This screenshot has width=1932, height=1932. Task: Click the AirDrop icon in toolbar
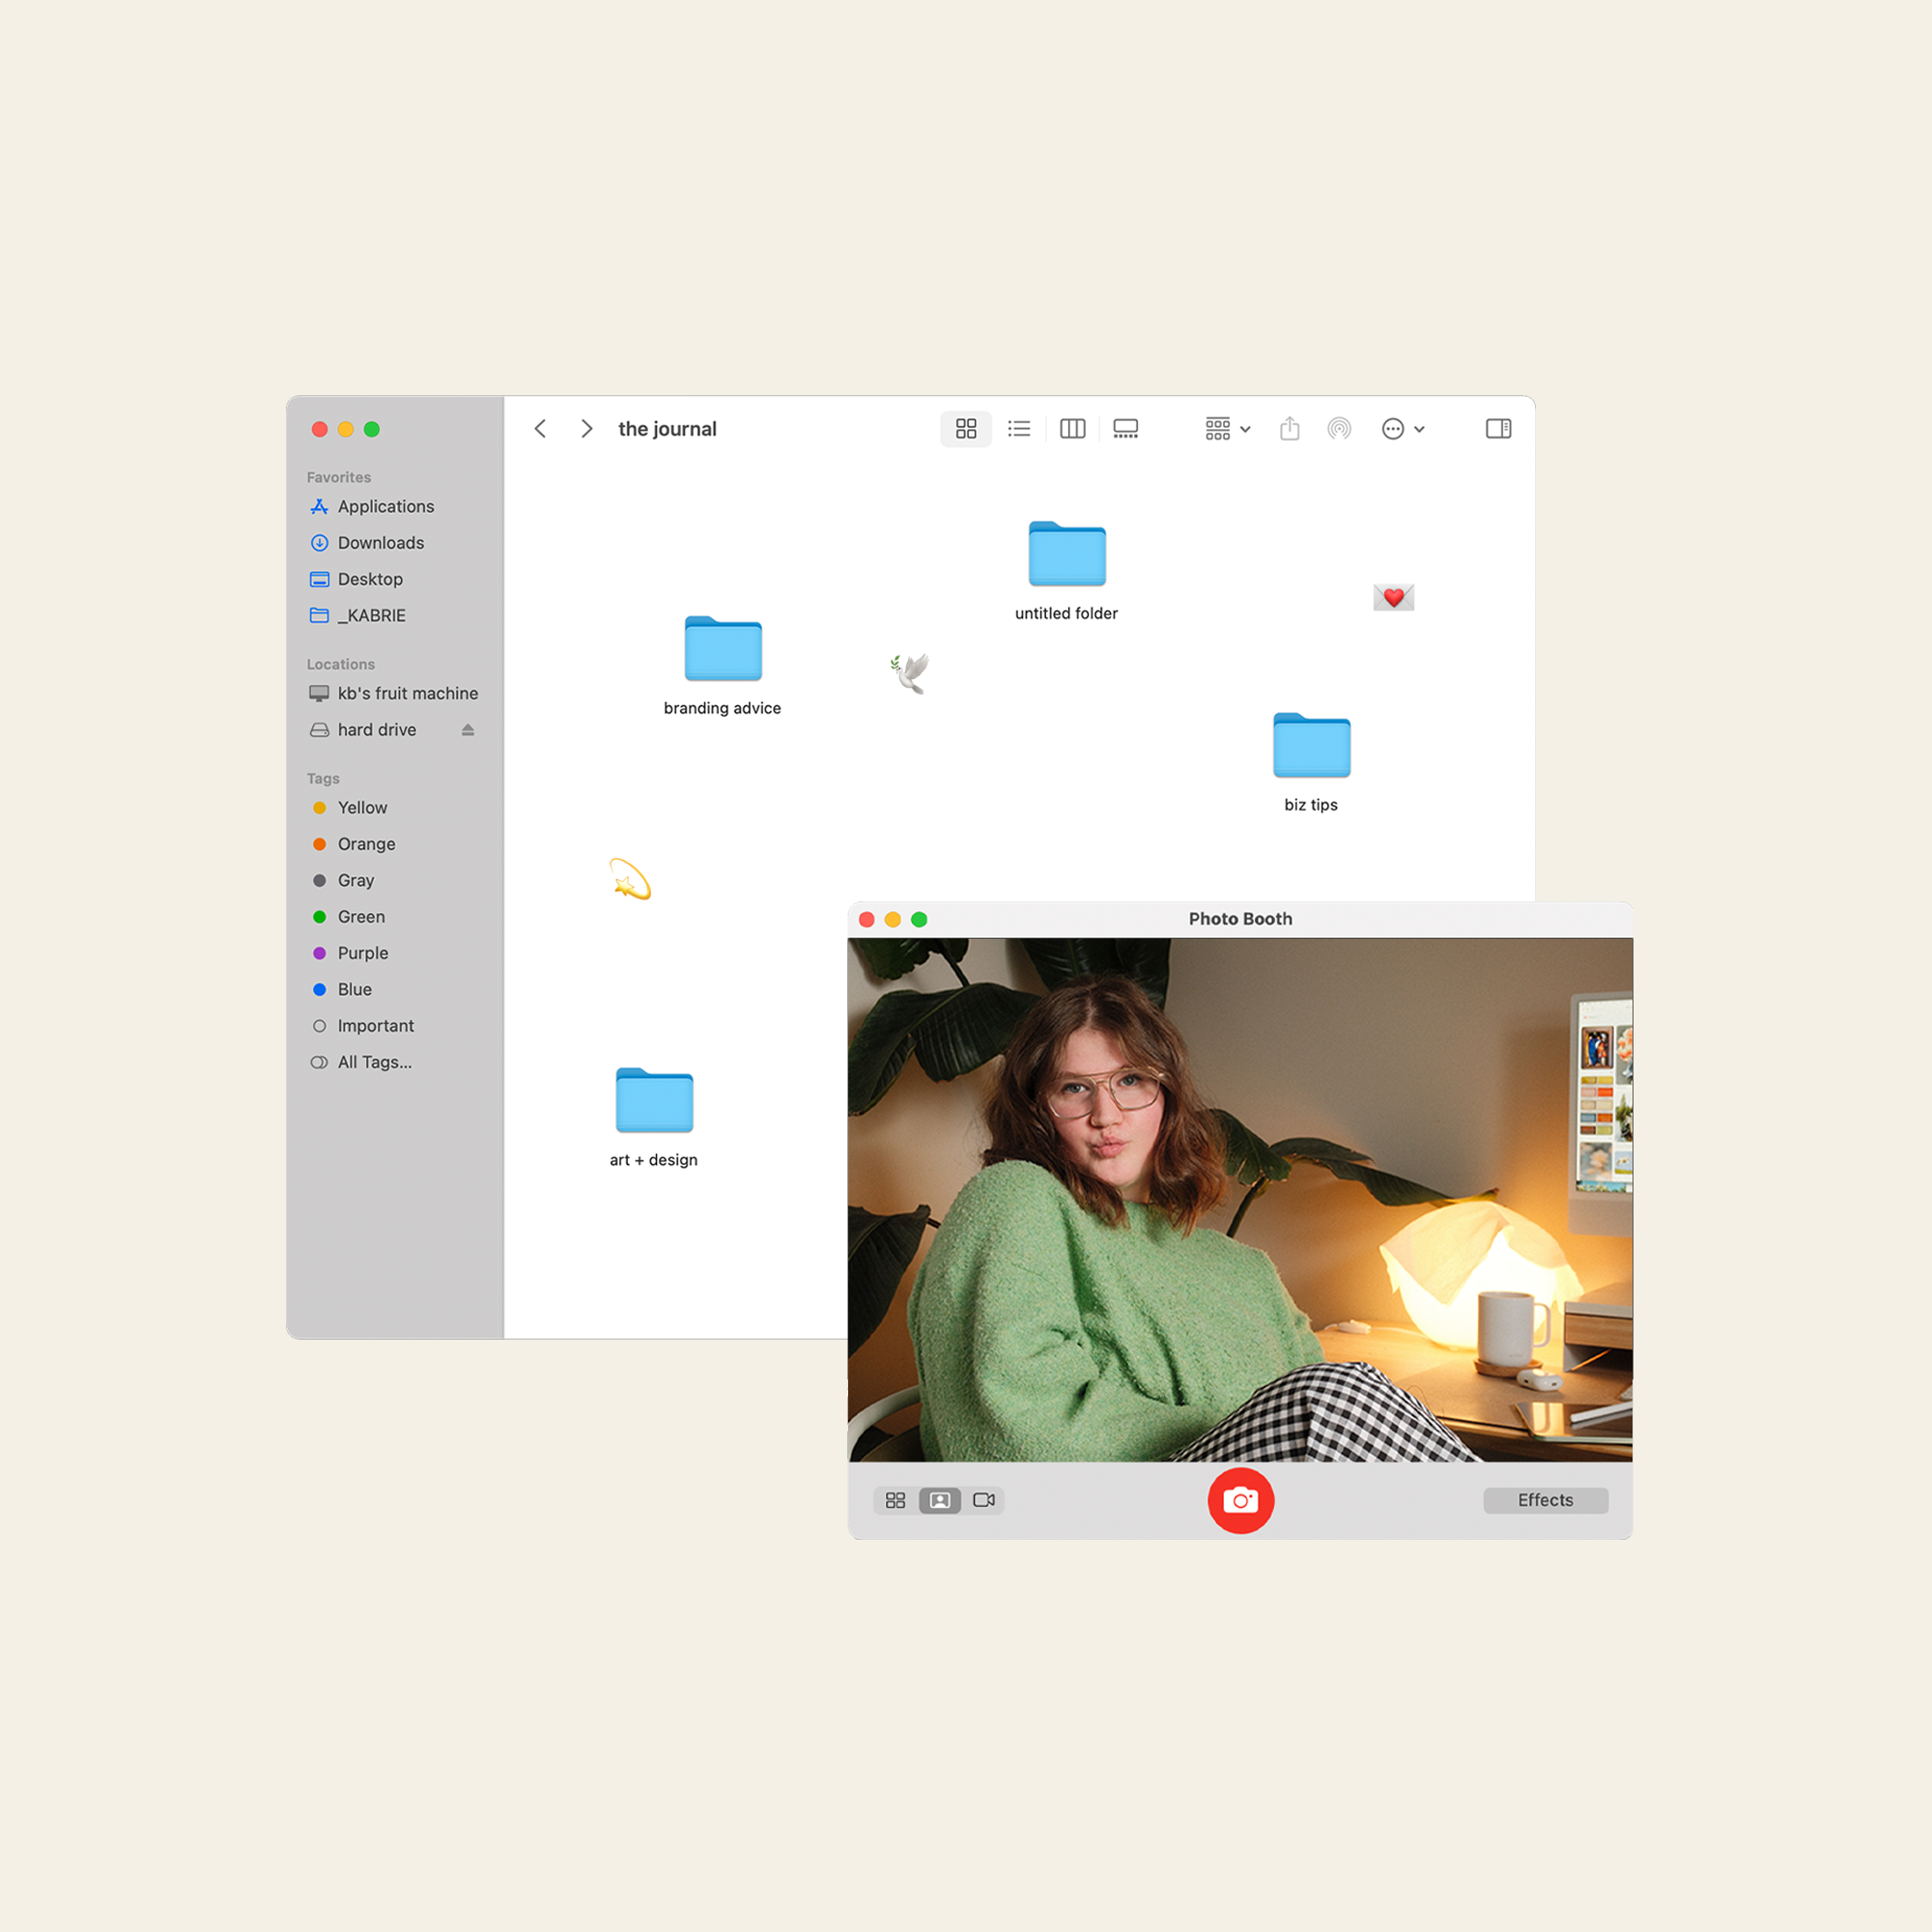pos(1339,429)
